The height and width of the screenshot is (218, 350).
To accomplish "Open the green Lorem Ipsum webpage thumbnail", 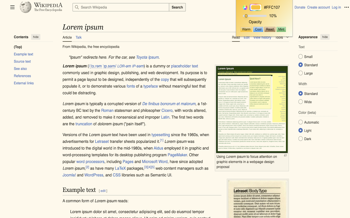I will tap(252, 109).
